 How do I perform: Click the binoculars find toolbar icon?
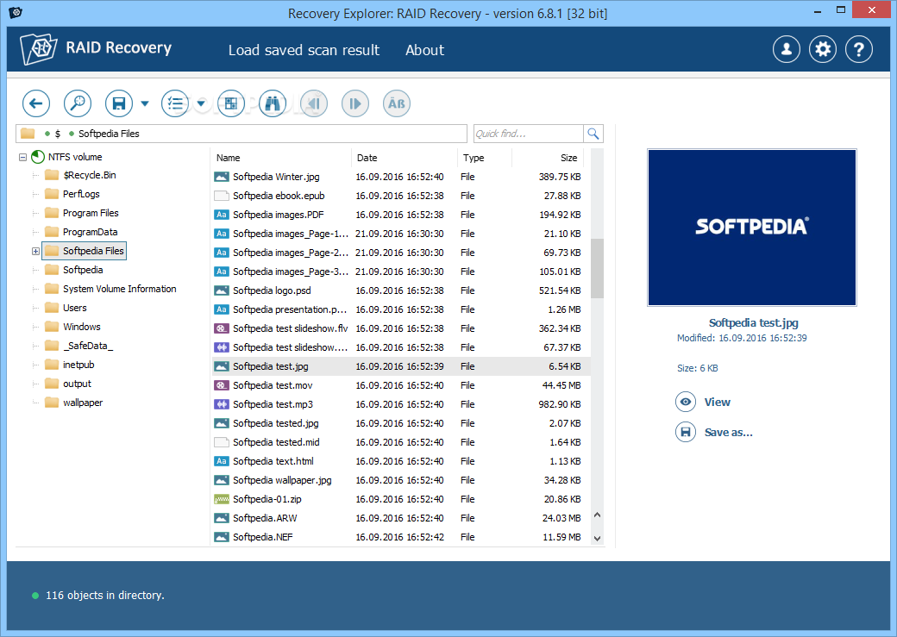273,103
